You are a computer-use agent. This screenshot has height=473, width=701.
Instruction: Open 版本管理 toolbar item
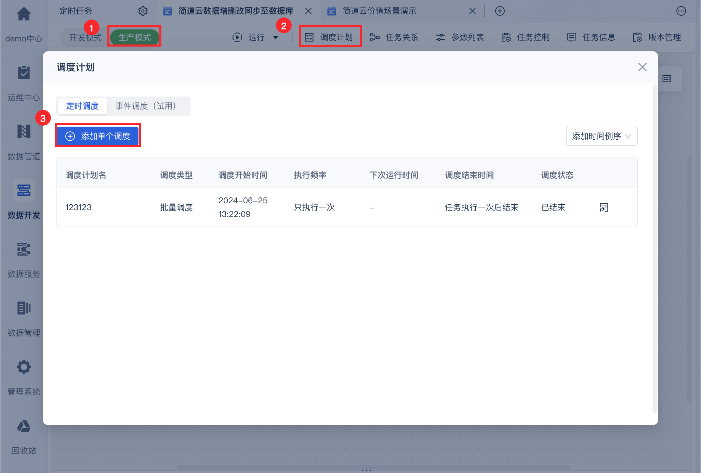point(657,37)
